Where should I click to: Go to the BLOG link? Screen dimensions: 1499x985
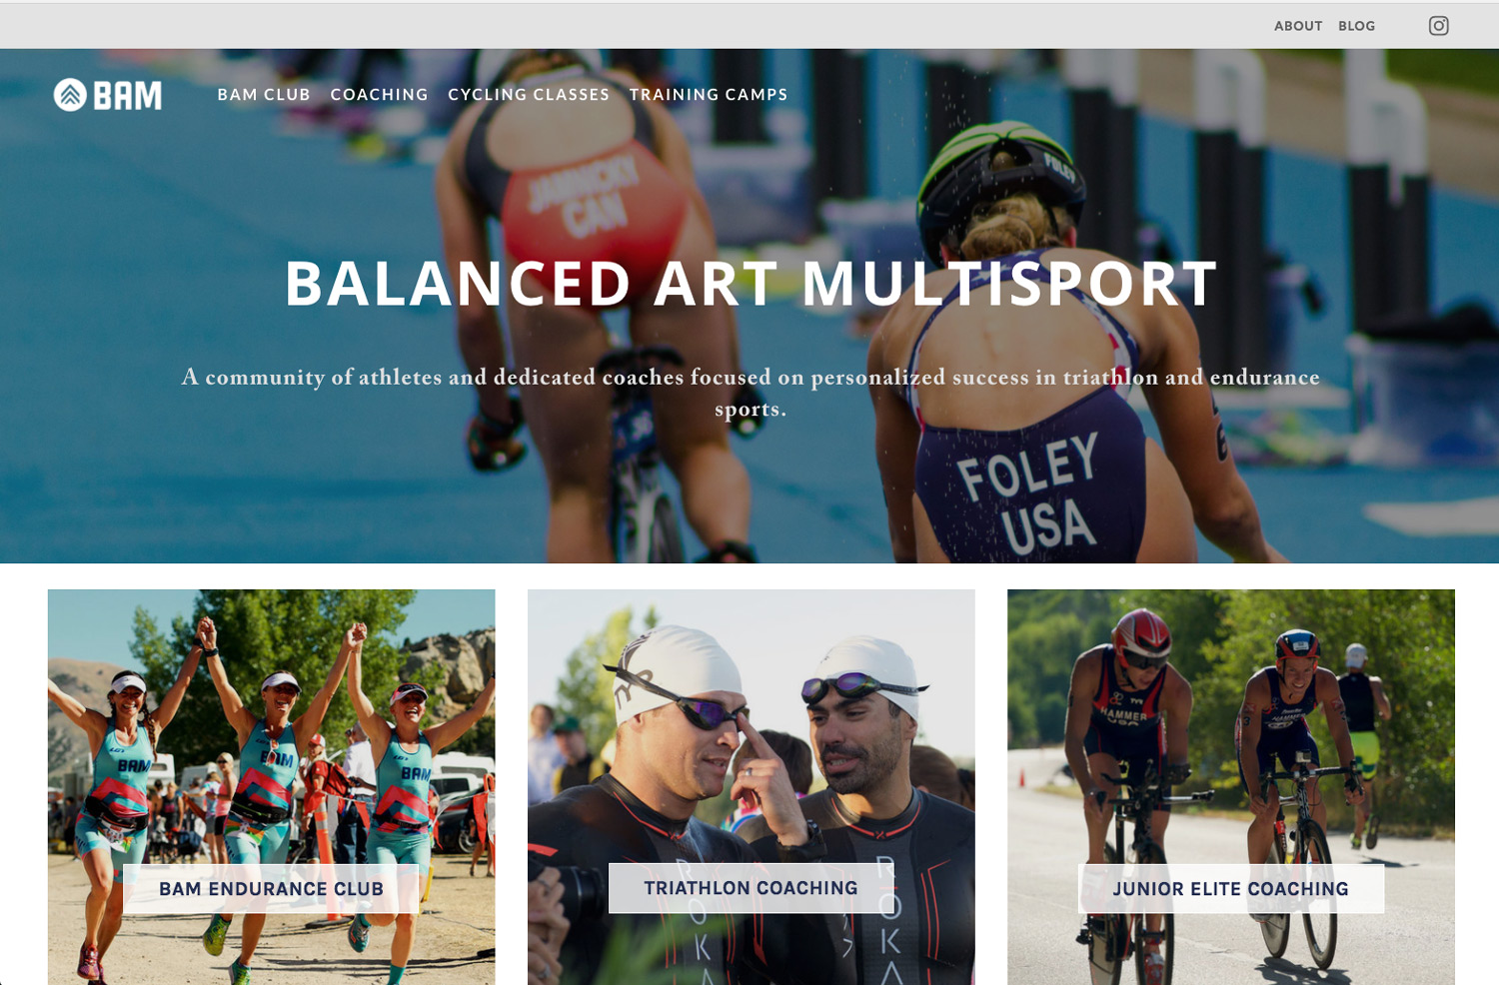tap(1356, 26)
